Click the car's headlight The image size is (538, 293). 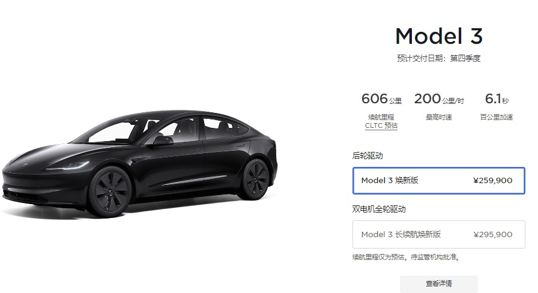click(x=68, y=166)
